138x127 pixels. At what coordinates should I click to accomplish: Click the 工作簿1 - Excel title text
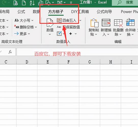(93, 2)
